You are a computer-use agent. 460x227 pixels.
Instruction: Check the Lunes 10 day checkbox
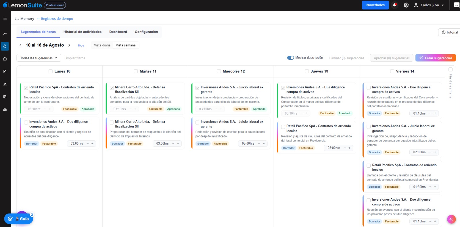point(51,71)
